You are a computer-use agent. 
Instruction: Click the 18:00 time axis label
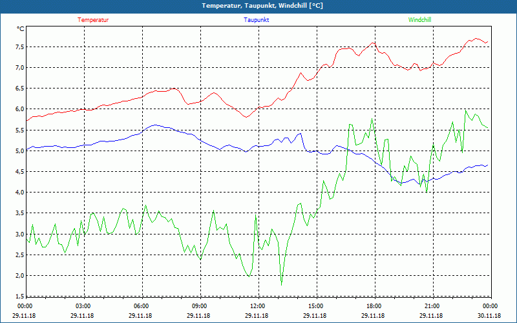pyautogui.click(x=373, y=306)
